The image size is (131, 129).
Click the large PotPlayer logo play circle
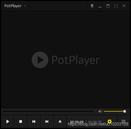click(x=40, y=60)
